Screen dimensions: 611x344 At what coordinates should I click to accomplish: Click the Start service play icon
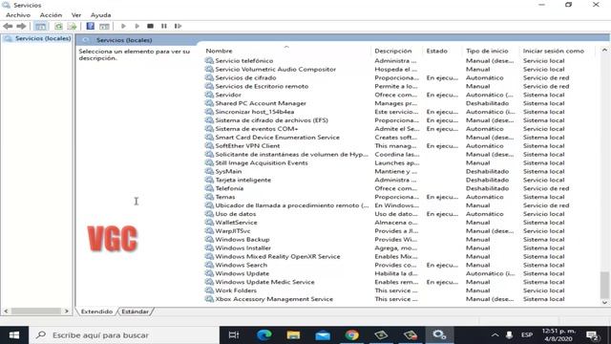[x=123, y=26]
